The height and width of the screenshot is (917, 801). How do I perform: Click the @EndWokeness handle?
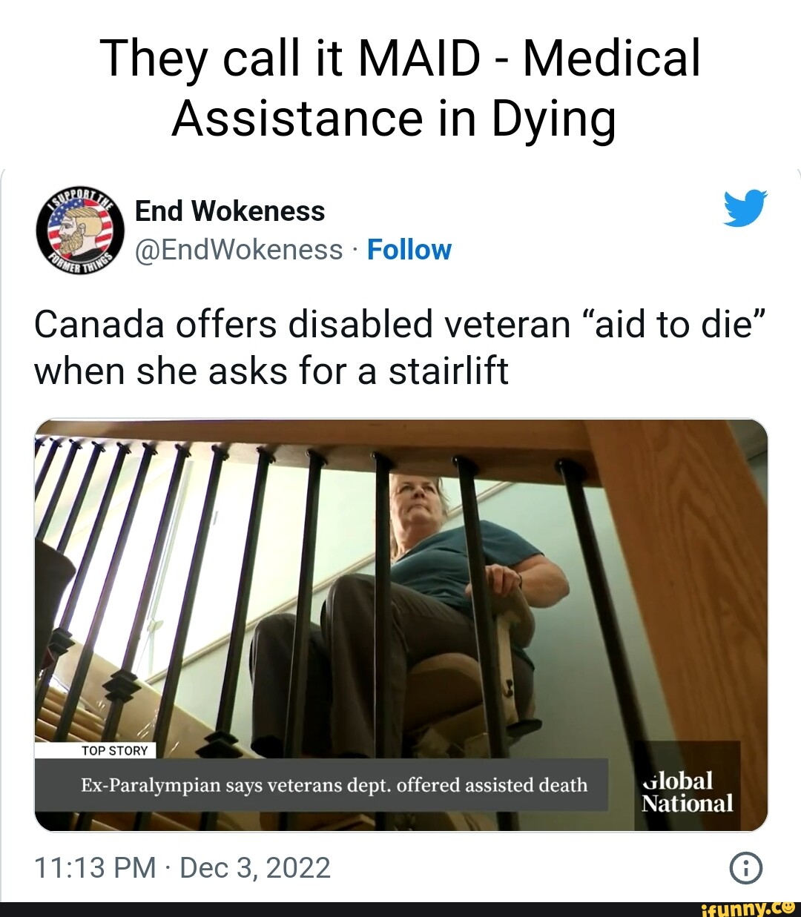tap(239, 250)
